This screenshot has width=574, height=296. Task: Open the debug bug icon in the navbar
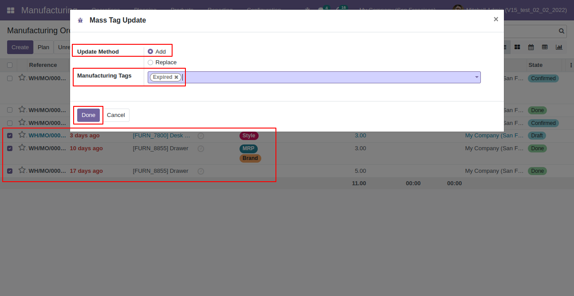coord(308,10)
